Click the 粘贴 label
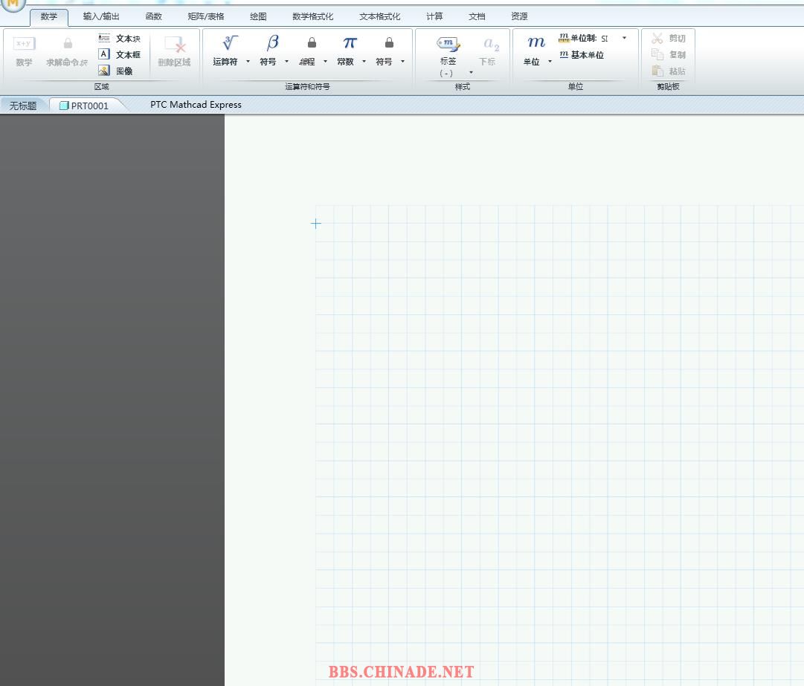 tap(678, 71)
